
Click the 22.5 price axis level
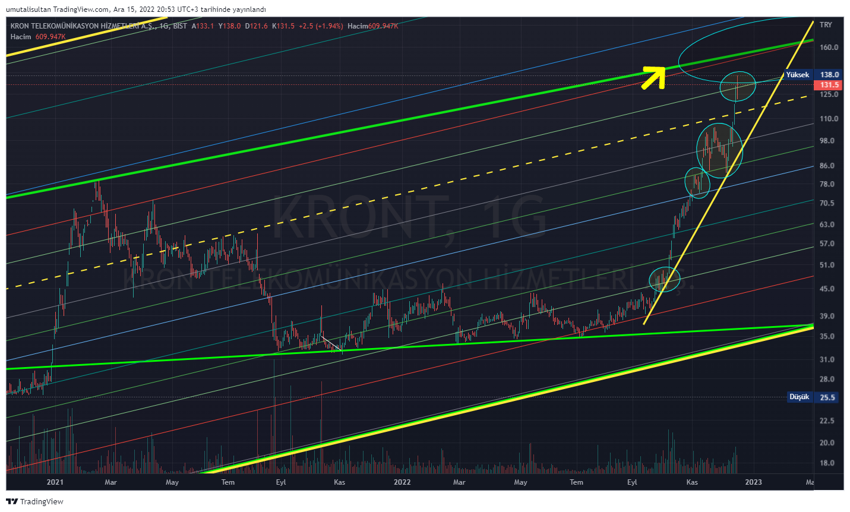827,421
